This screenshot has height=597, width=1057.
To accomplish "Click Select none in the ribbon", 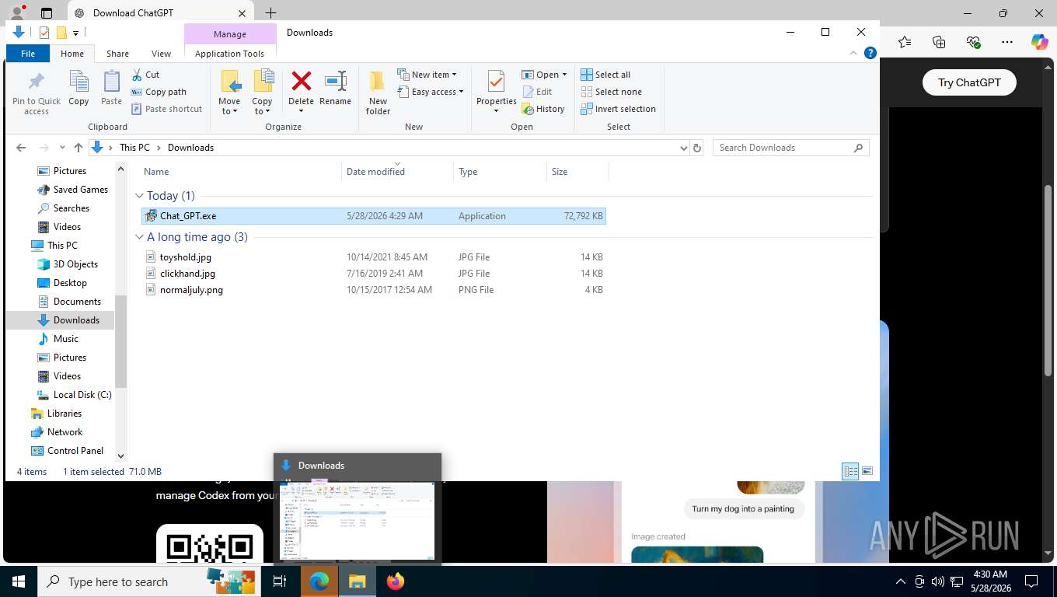I will 610,92.
